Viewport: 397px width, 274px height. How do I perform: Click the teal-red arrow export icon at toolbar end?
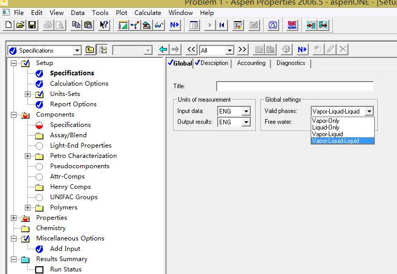[x=323, y=25]
